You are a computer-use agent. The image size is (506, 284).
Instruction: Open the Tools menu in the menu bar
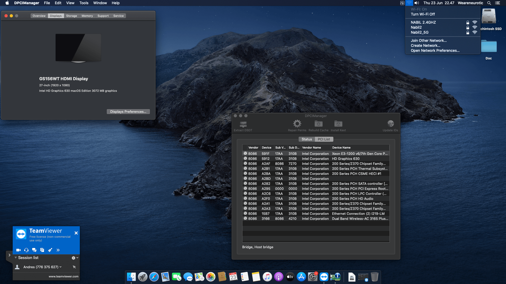(84, 3)
